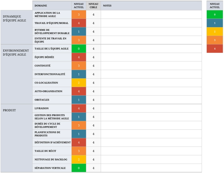Select LIVRAISON row label
This screenshot has height=173, width=224.
(52, 108)
